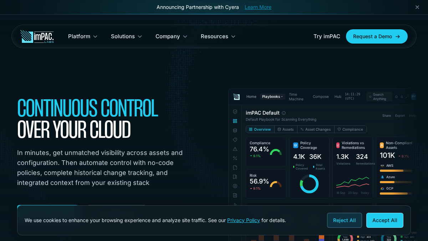428x241 pixels.
Task: Click the orange Non-Compliant Assets card icon
Action: coord(382,145)
